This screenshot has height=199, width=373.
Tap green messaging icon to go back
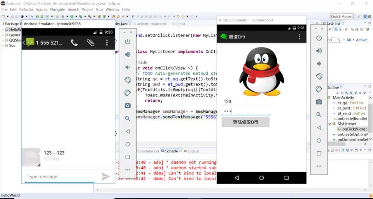(x=30, y=42)
